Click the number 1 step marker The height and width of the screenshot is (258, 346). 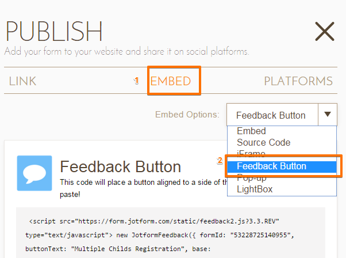pos(136,81)
